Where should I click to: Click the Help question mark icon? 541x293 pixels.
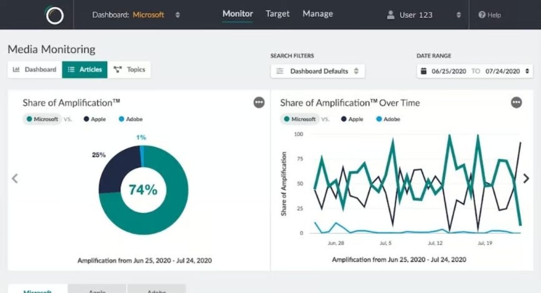(482, 15)
